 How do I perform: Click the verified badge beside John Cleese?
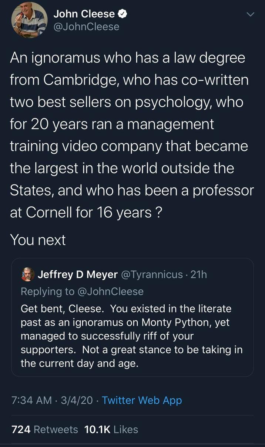tap(123, 14)
